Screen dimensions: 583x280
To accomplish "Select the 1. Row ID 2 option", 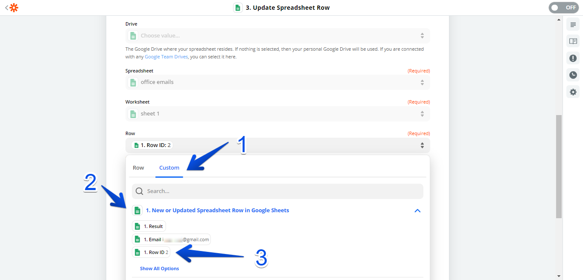I will pos(151,252).
